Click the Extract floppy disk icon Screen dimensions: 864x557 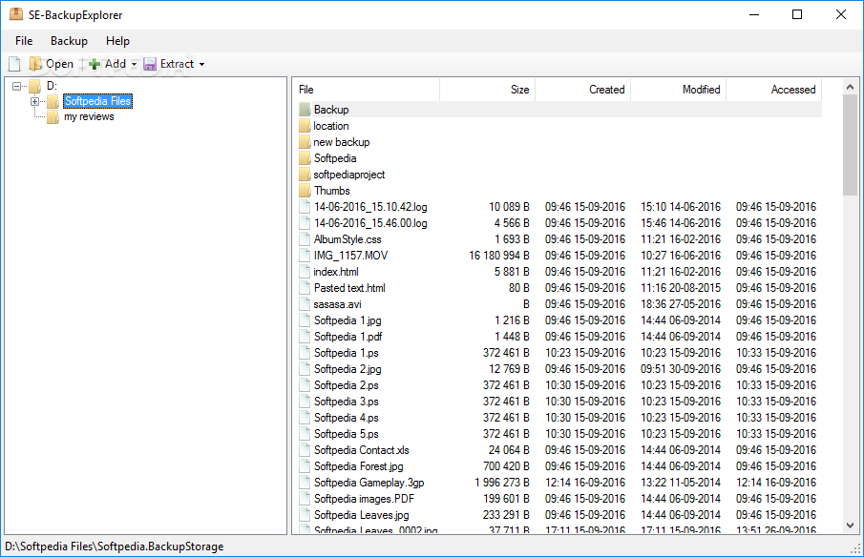point(150,65)
